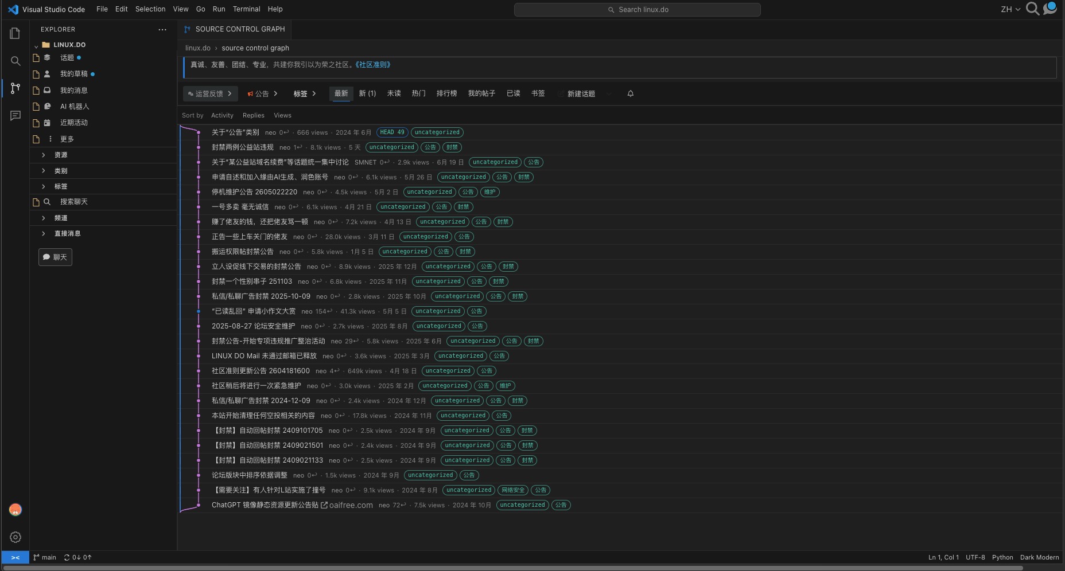The width and height of the screenshot is (1065, 571).
Task: Open the Help menu
Action: (x=275, y=9)
